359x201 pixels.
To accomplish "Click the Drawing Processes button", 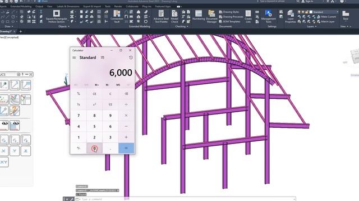I will [231, 17].
